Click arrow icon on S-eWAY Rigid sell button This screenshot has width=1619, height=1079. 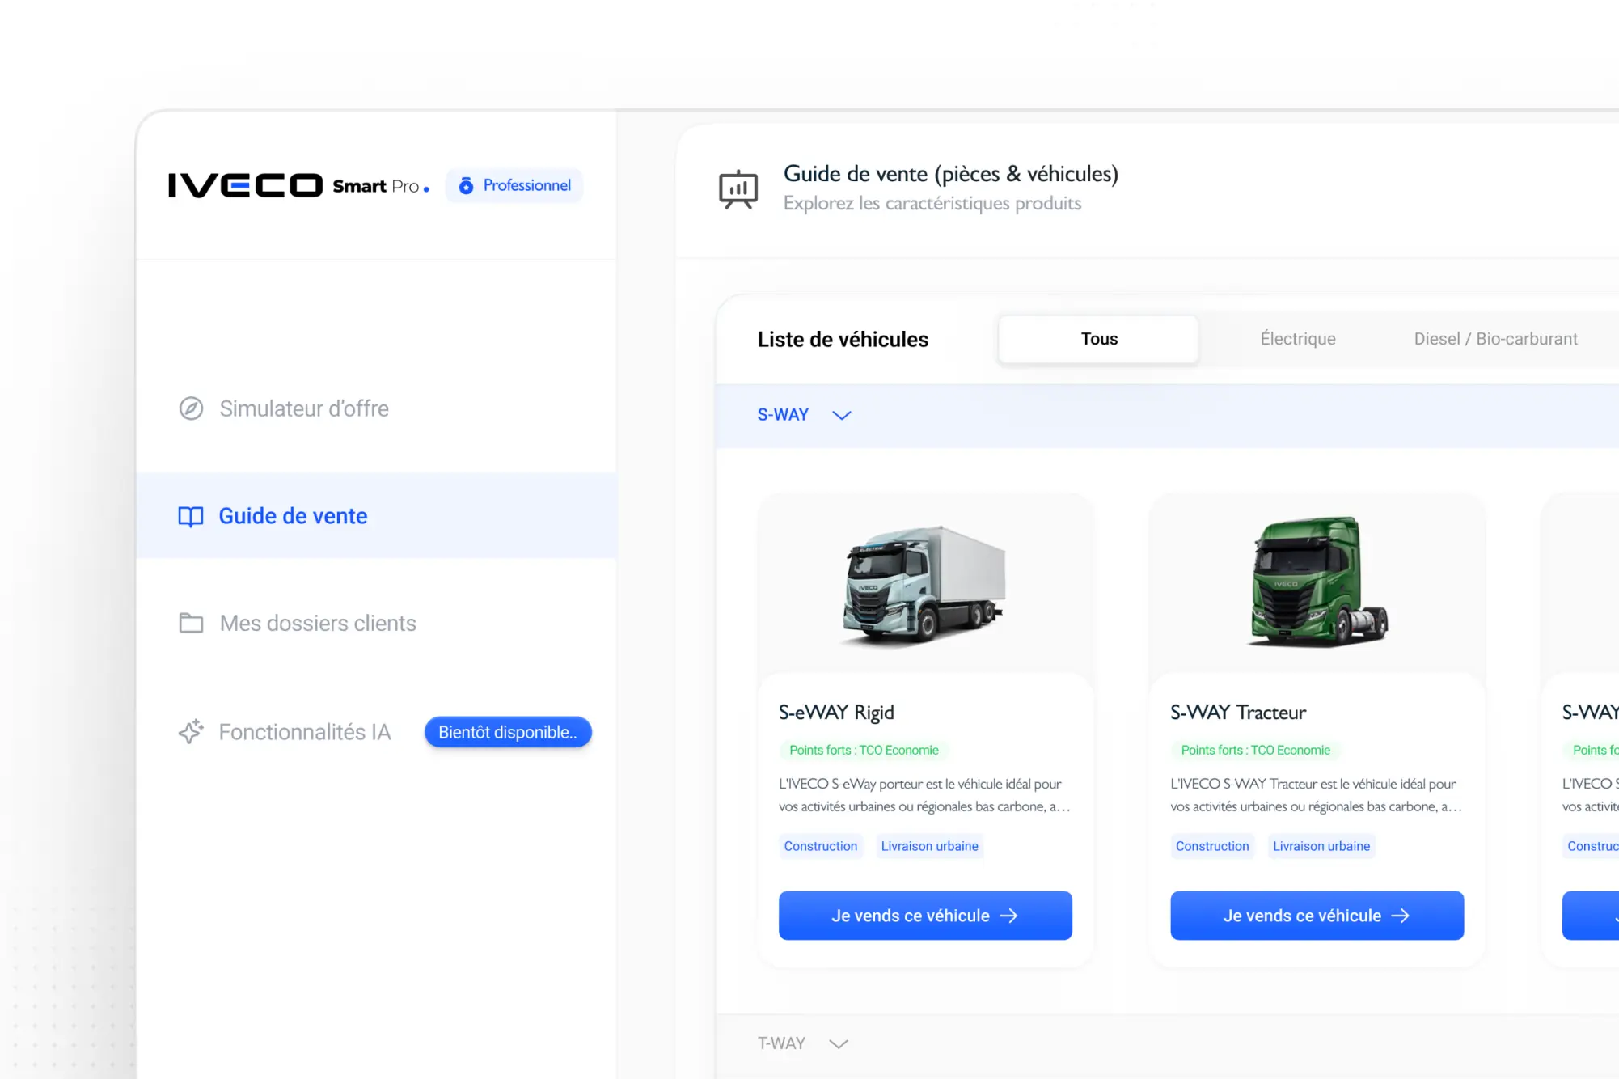(x=1008, y=916)
